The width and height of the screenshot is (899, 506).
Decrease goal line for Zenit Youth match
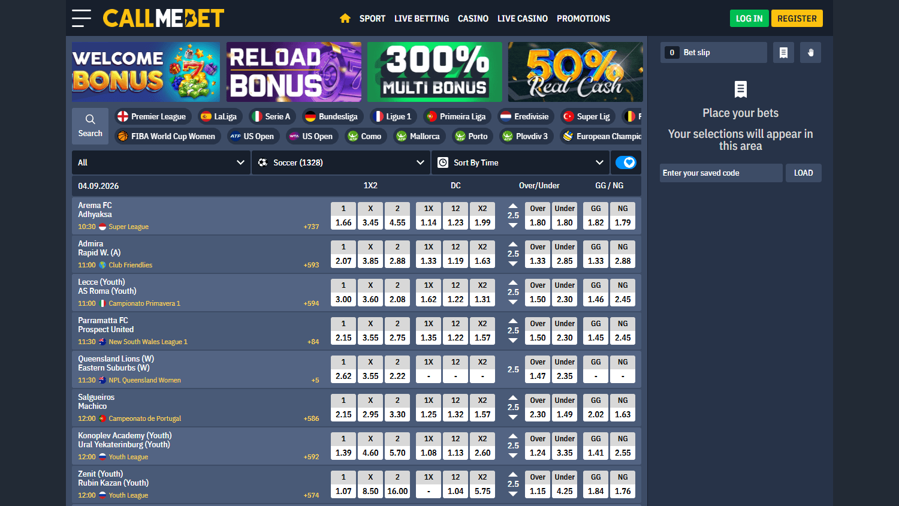click(513, 494)
